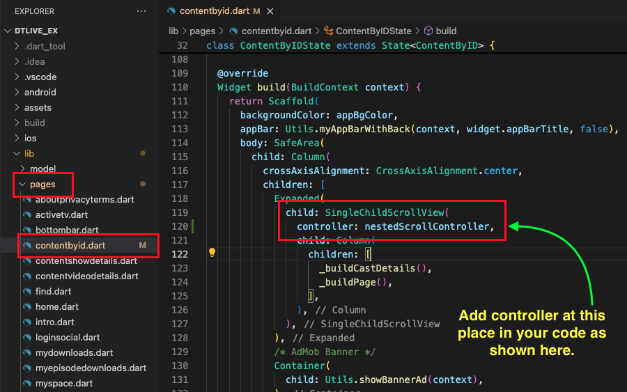627x392 pixels.
Task: Open Explorer more actions ellipsis menu
Action: (x=141, y=11)
